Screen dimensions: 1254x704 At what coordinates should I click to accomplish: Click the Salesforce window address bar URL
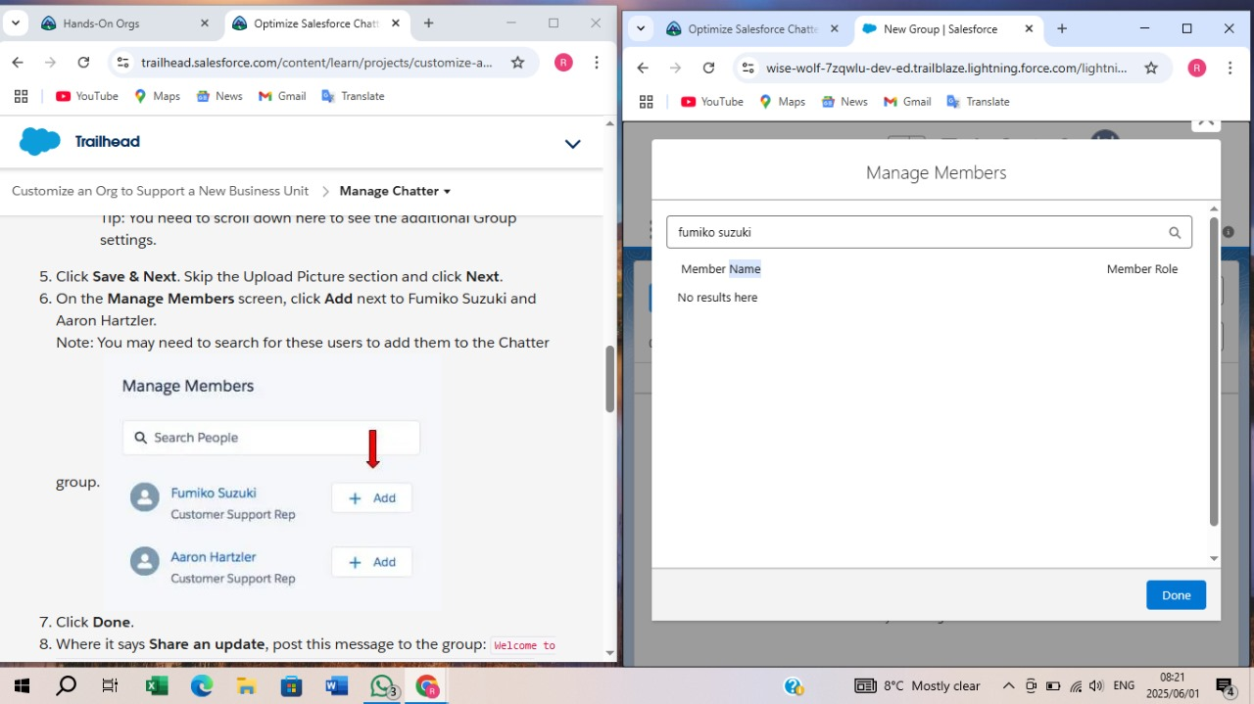(x=946, y=68)
